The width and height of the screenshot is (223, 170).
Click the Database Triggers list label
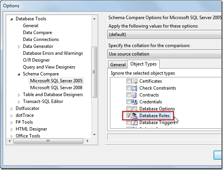(157, 123)
